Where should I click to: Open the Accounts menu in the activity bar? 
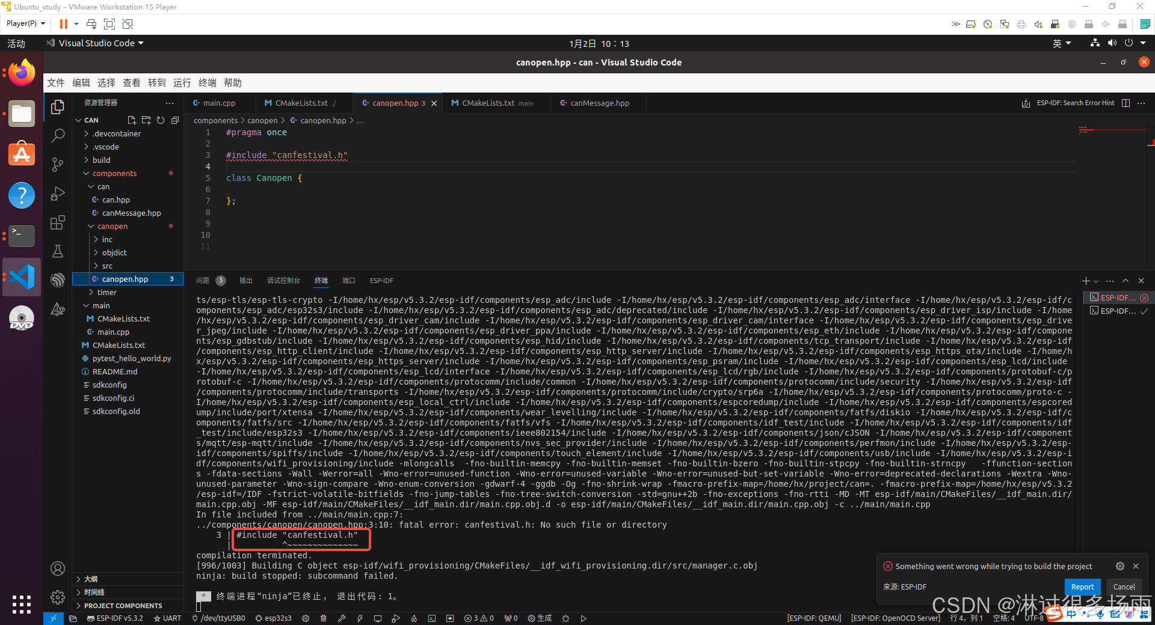tap(58, 569)
